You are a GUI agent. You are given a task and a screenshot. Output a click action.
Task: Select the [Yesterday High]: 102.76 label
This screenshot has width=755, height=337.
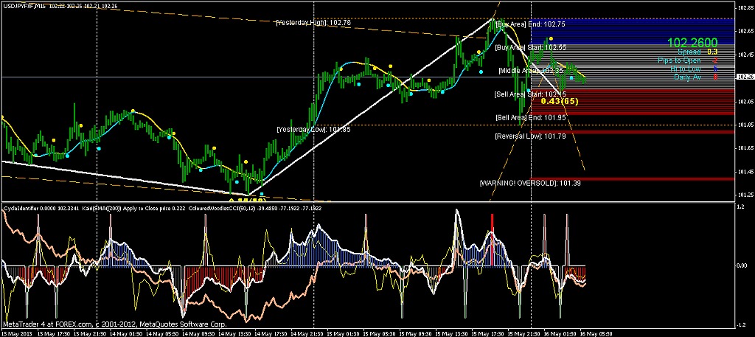313,23
